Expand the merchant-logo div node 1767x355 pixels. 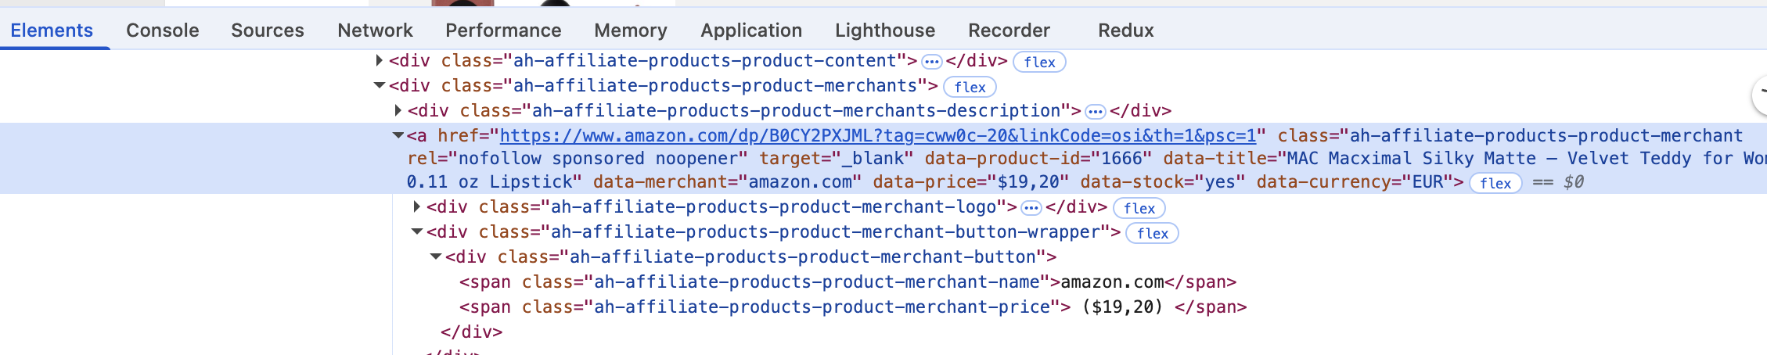point(417,206)
